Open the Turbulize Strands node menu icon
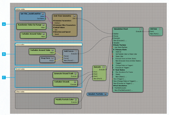Viewport: 169px width, 115px height. pos(75,82)
